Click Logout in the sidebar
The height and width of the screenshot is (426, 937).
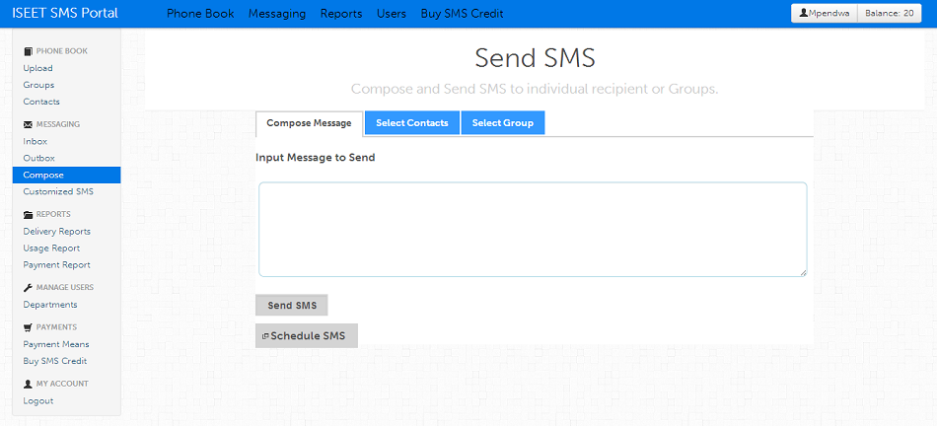click(x=38, y=400)
